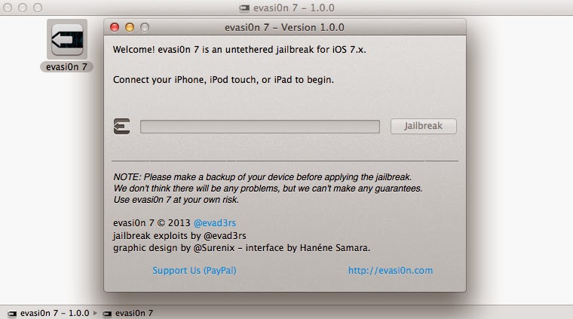
Task: Open the evasi0n 7 app icon in Finder
Action: point(67,39)
